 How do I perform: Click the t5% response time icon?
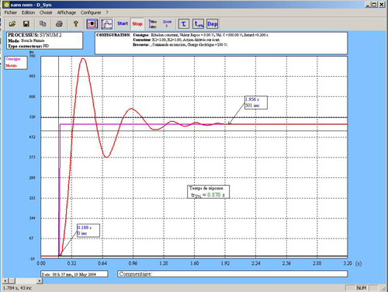click(199, 24)
